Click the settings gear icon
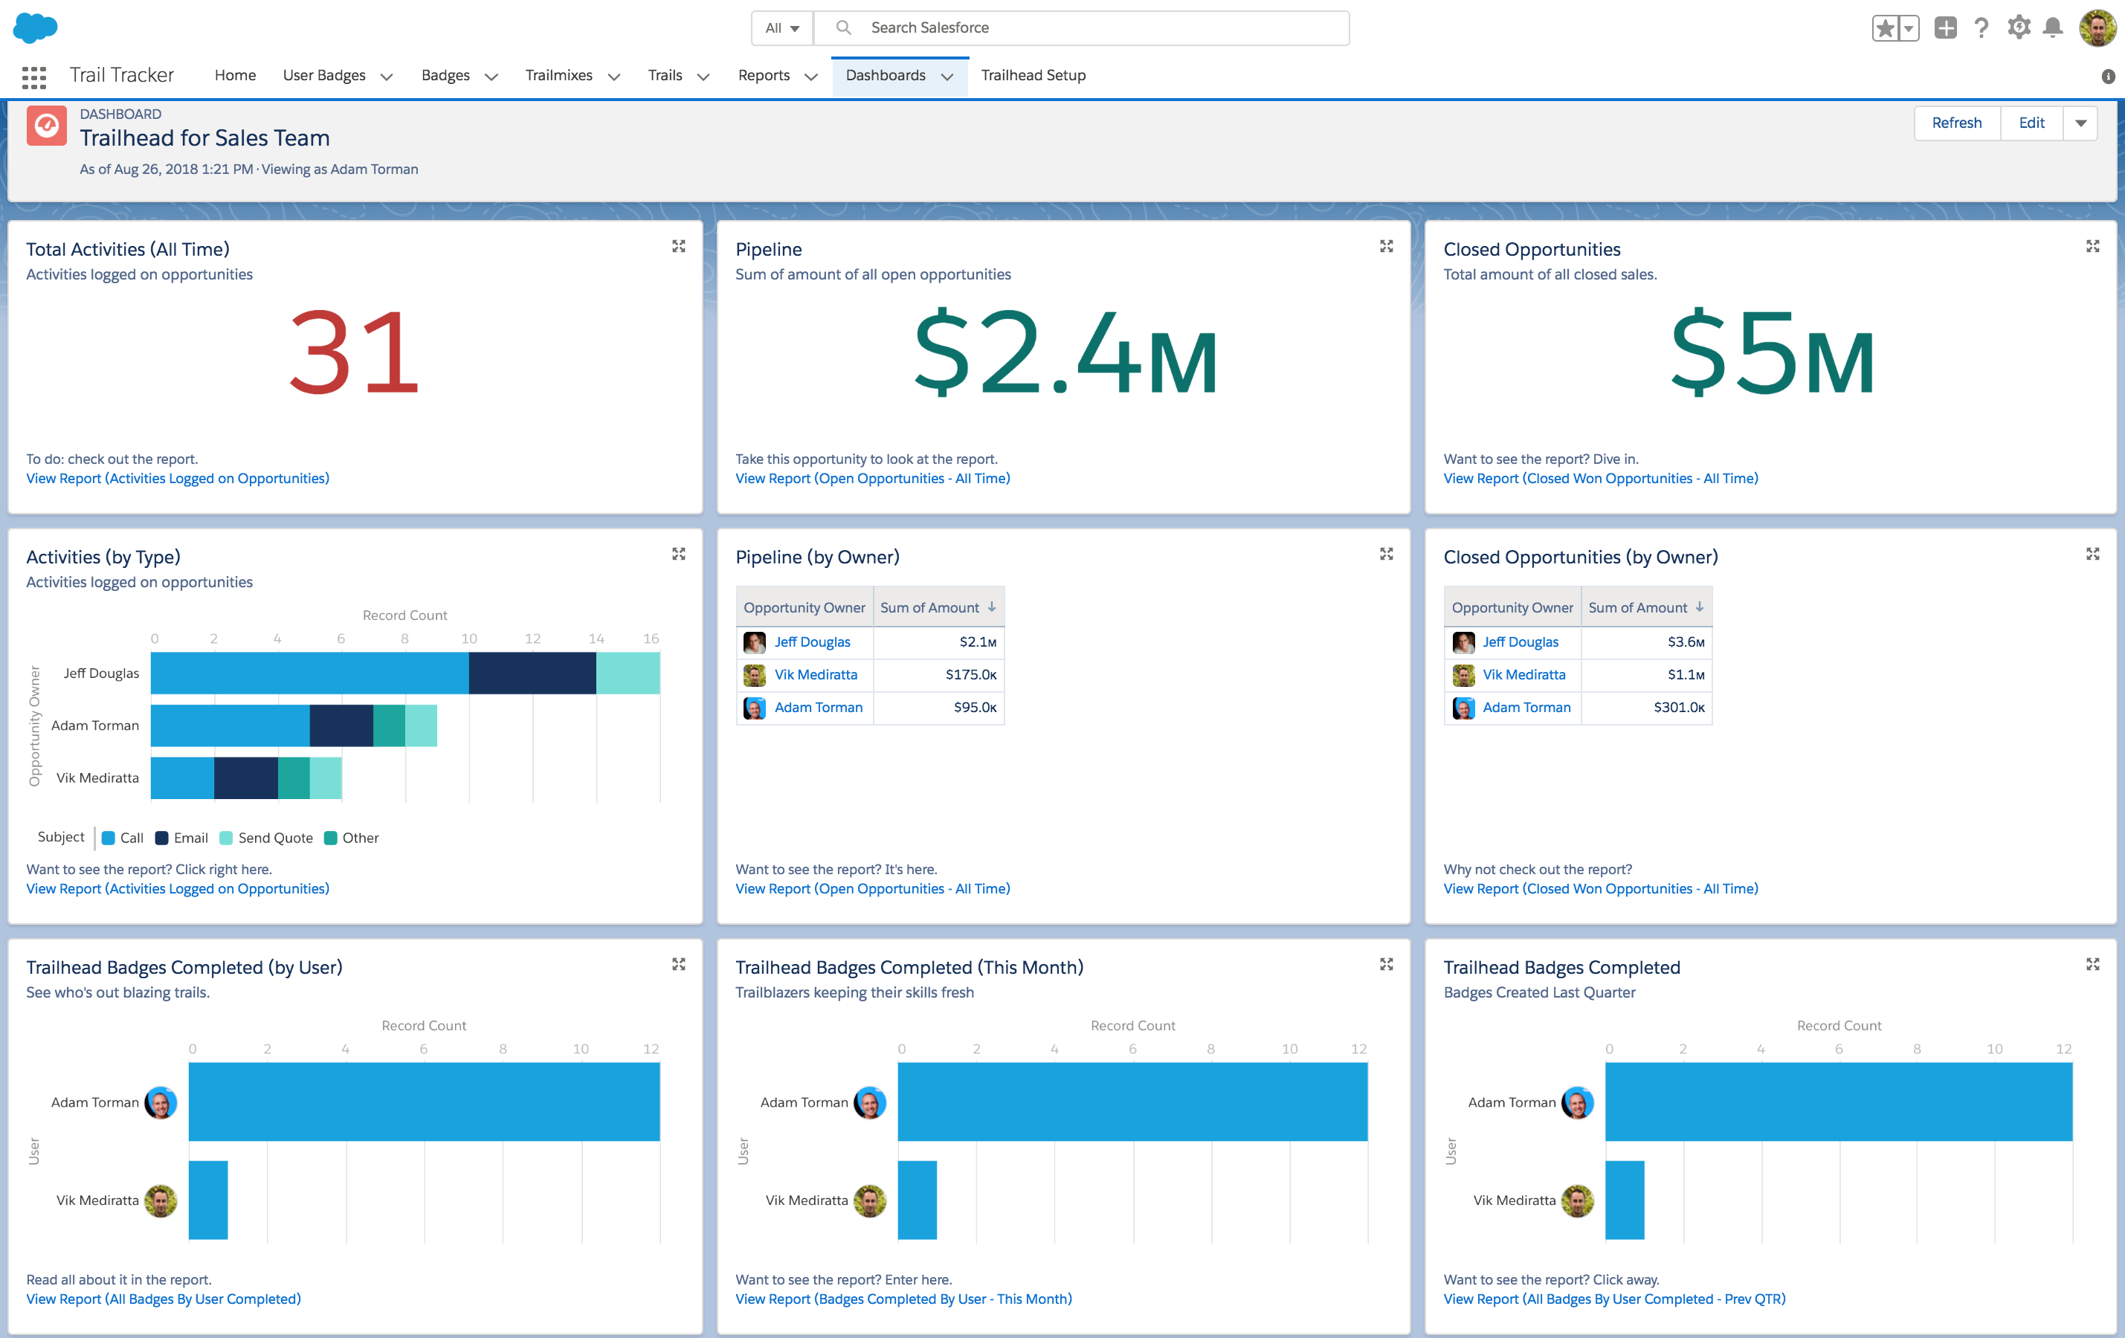Screen dimensions: 2125x1338 point(2016,28)
